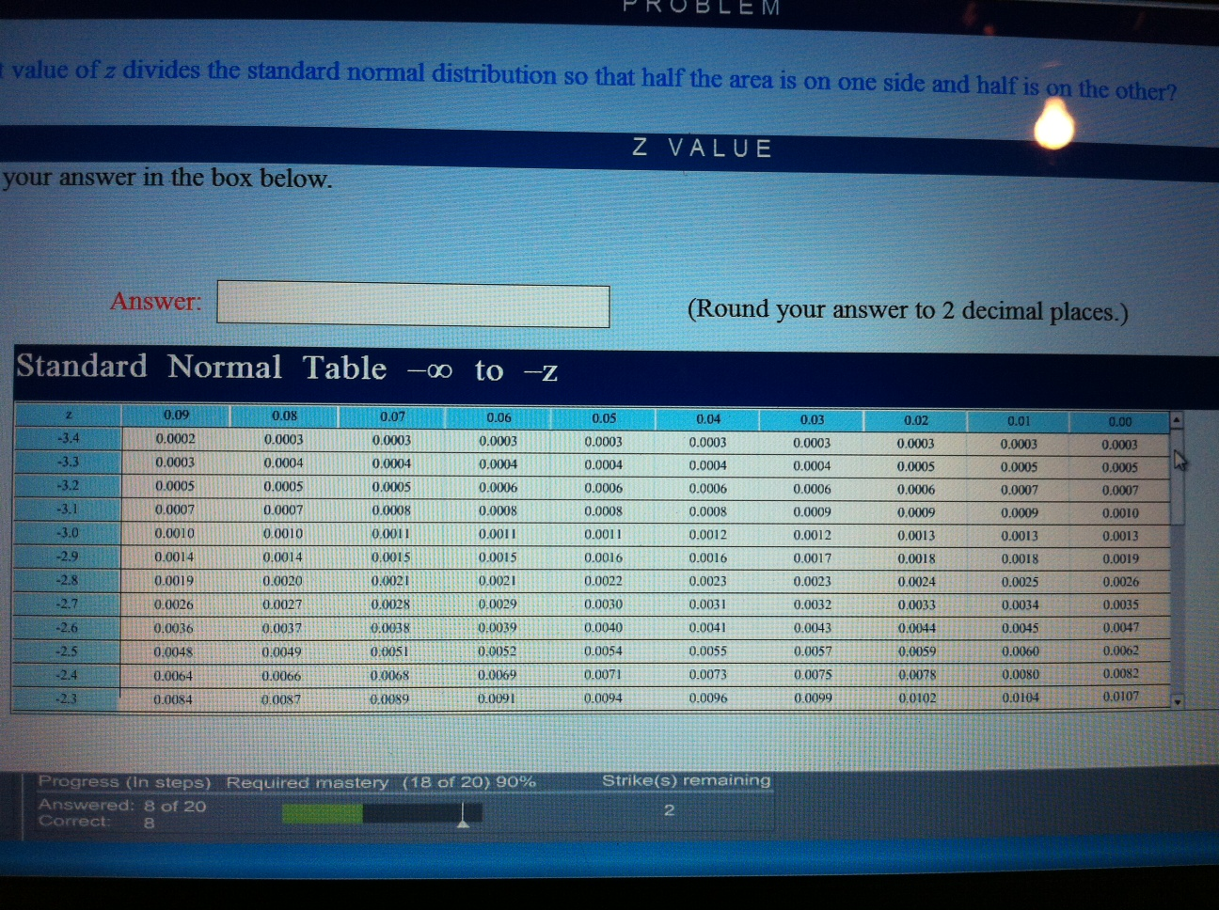Click the cell with value 0.0107
The height and width of the screenshot is (910, 1219).
pos(1119,696)
